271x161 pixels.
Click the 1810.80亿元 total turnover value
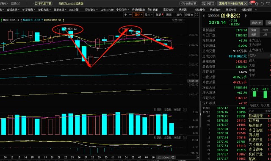238,56
